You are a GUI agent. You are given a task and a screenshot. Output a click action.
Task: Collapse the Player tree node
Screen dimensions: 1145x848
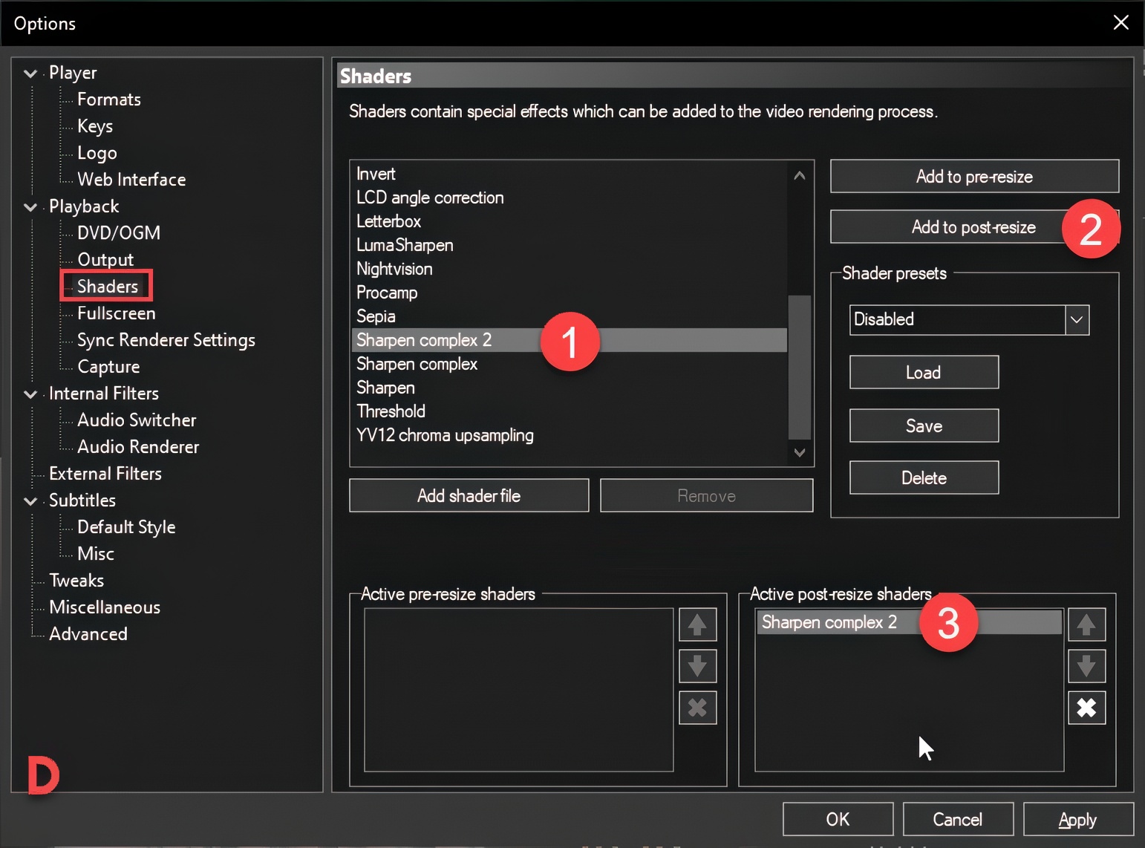point(30,73)
